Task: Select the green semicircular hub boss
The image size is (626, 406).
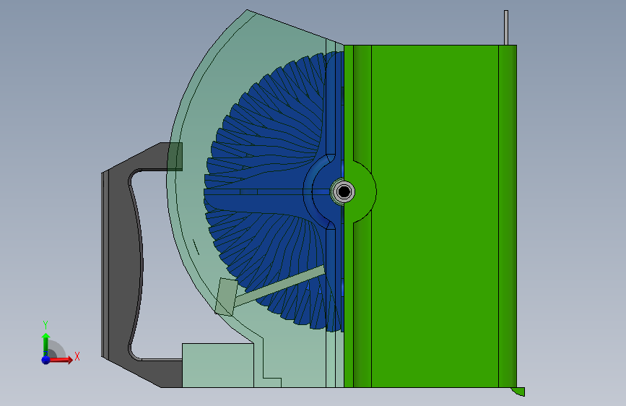Action: pyautogui.click(x=364, y=192)
